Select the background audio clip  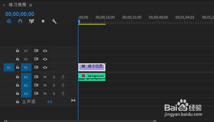[x=92, y=77]
